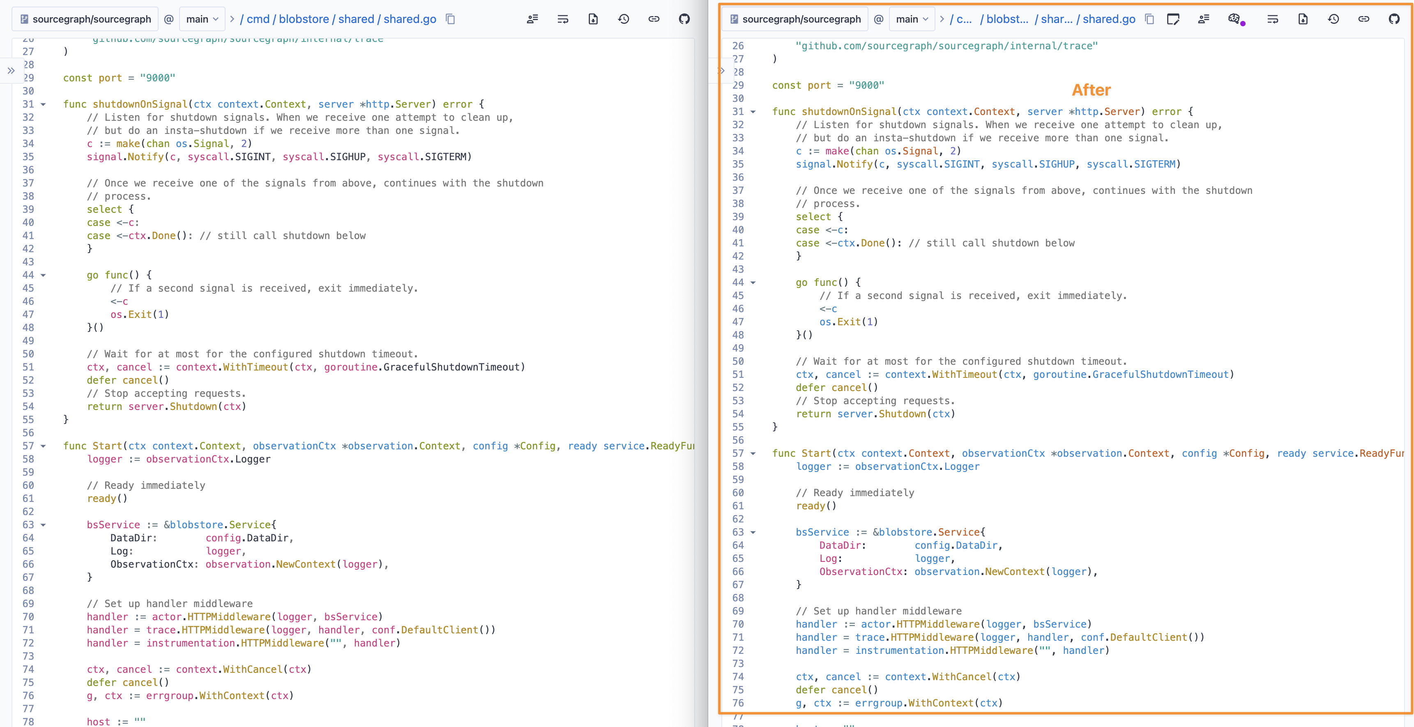Toggle blame view in right After pane
1414x727 pixels.
pyautogui.click(x=1203, y=19)
